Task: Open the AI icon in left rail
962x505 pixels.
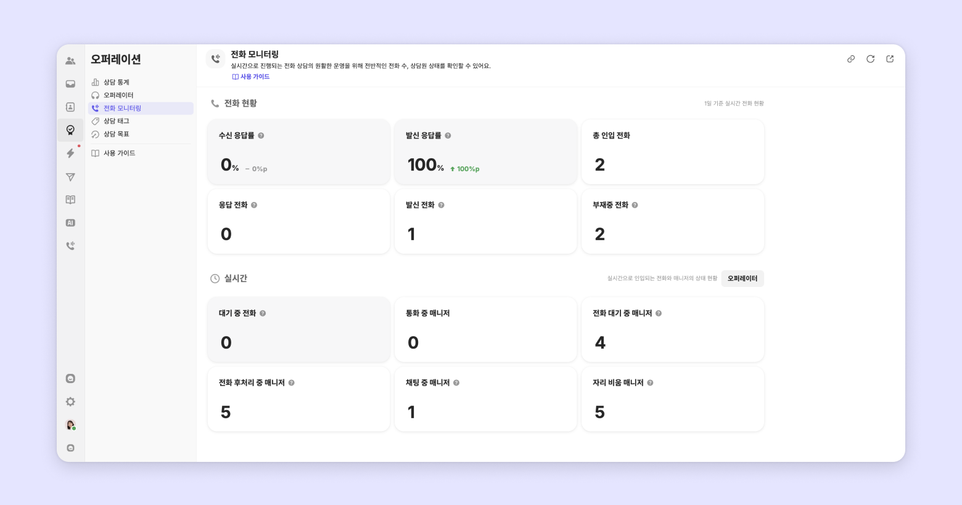Action: pyautogui.click(x=70, y=223)
